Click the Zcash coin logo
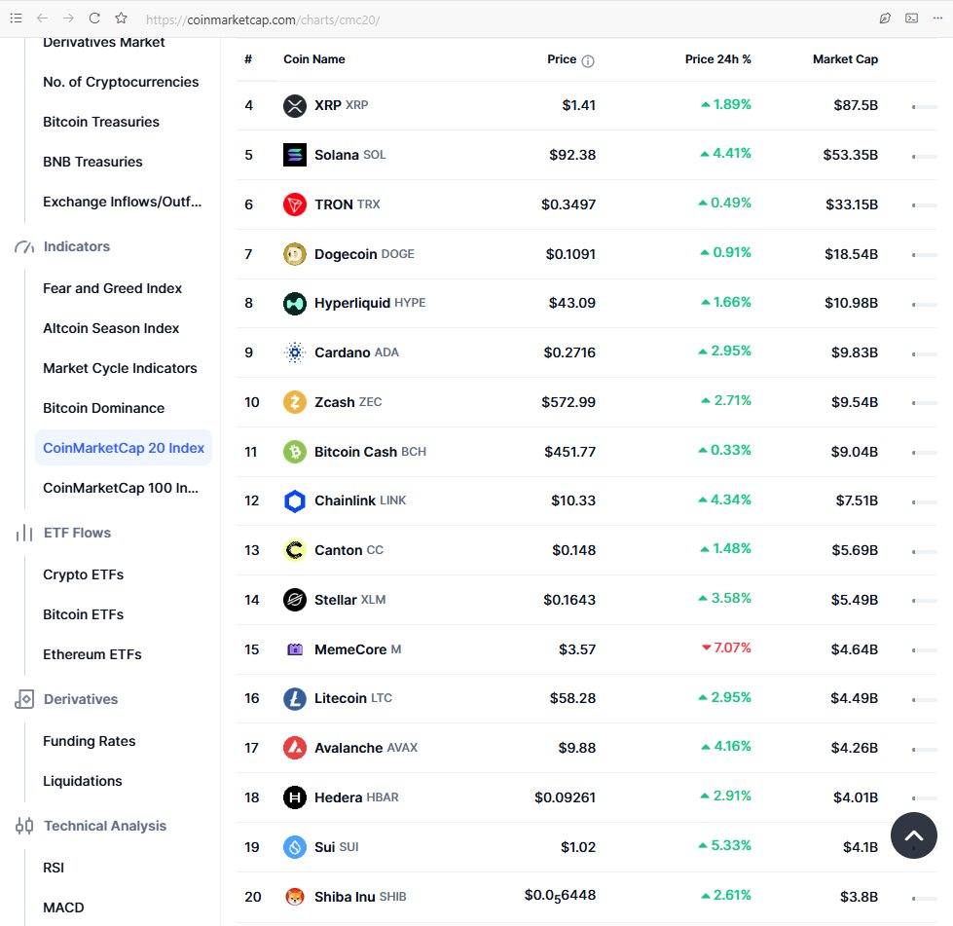The height and width of the screenshot is (926, 953). (x=295, y=402)
